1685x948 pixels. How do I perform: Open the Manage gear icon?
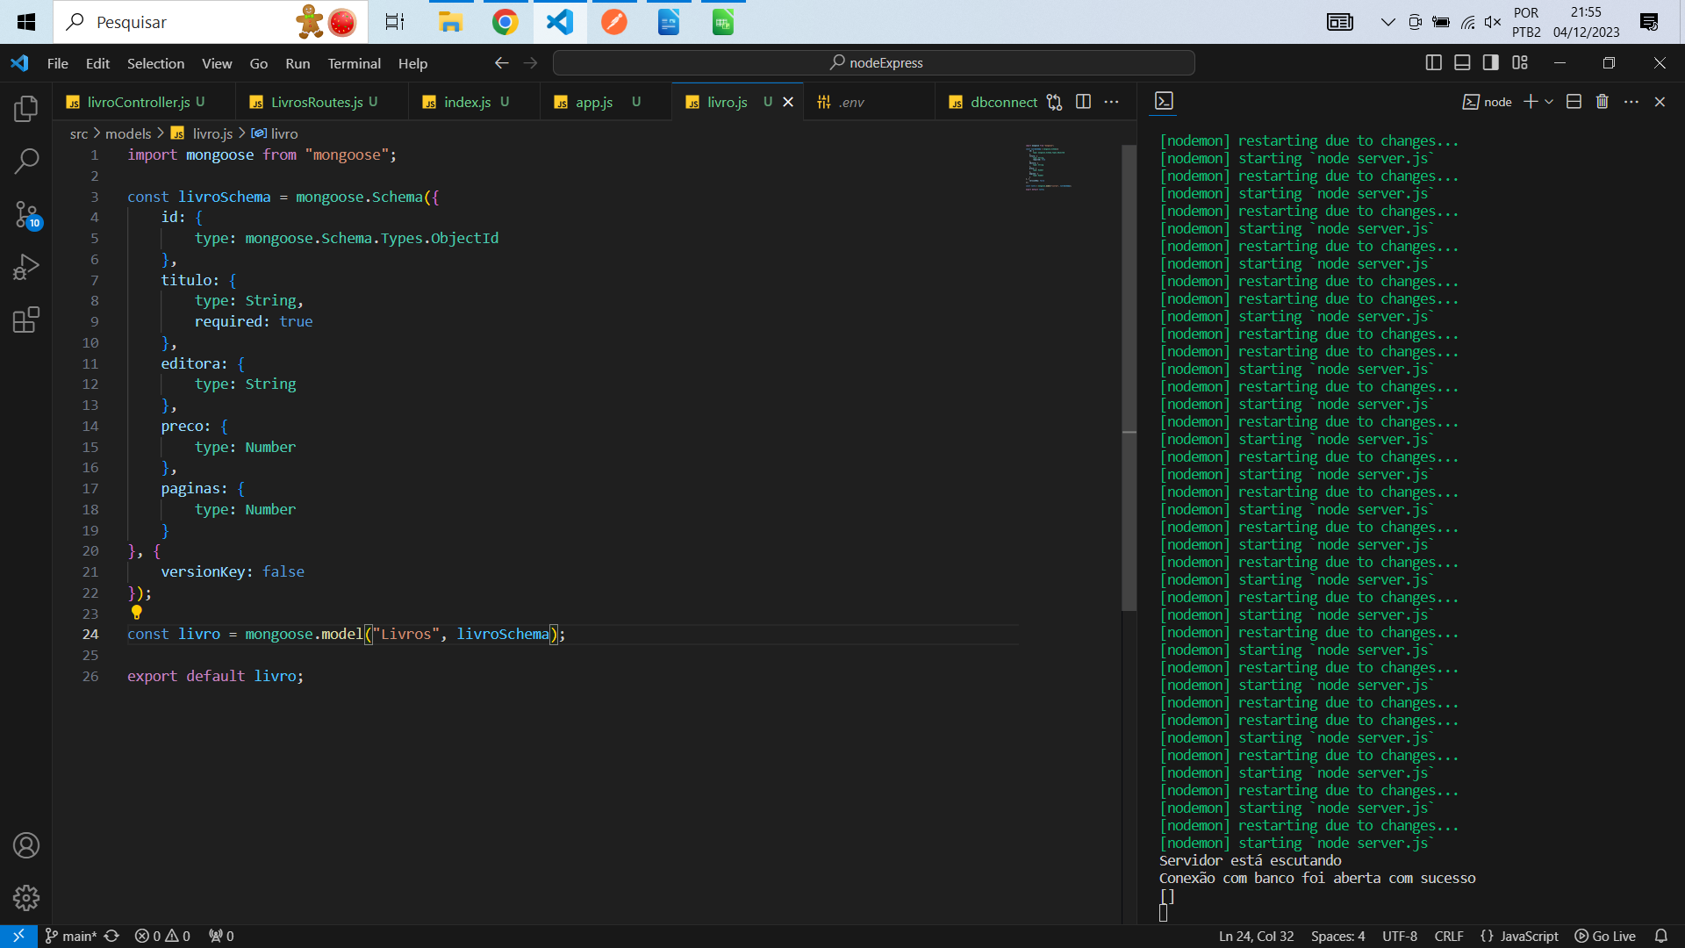pyautogui.click(x=26, y=898)
